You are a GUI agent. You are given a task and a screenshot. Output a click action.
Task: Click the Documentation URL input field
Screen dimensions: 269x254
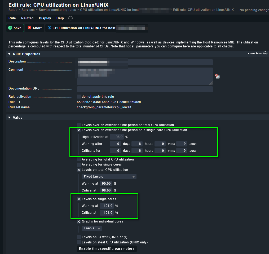tap(145, 89)
